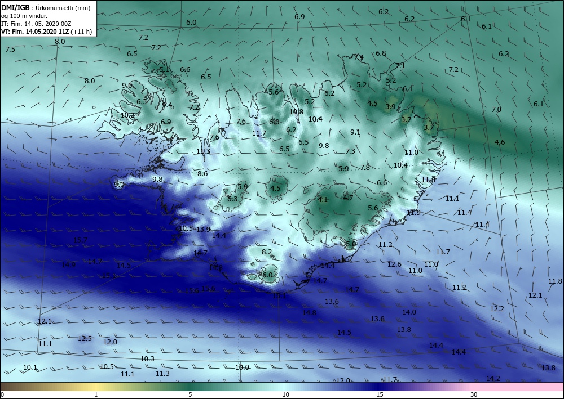Click the color scale at the '0' label

[x=2, y=394]
